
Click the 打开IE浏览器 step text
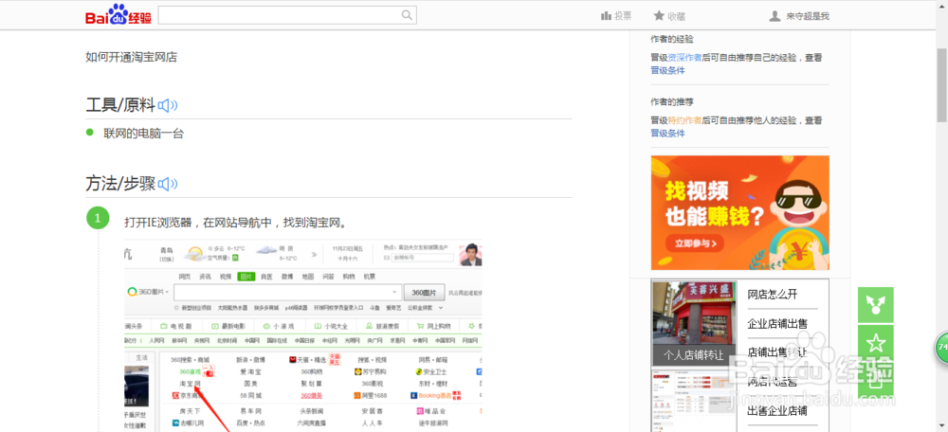[x=236, y=223]
